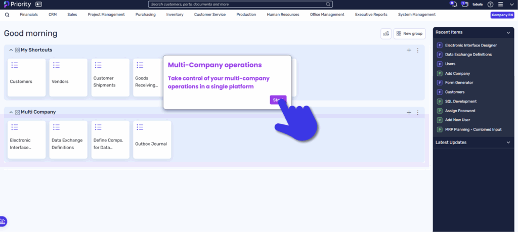Open the Sales menu
The height and width of the screenshot is (232, 518).
(72, 15)
